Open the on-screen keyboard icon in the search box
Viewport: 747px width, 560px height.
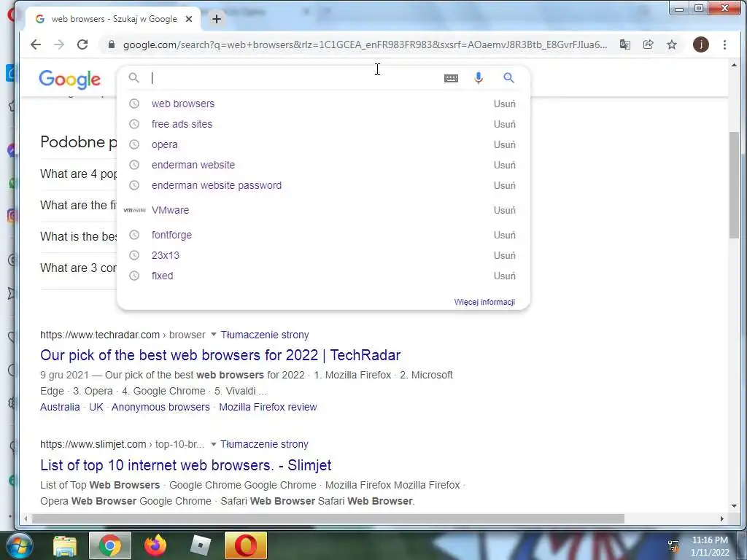pyautogui.click(x=451, y=78)
